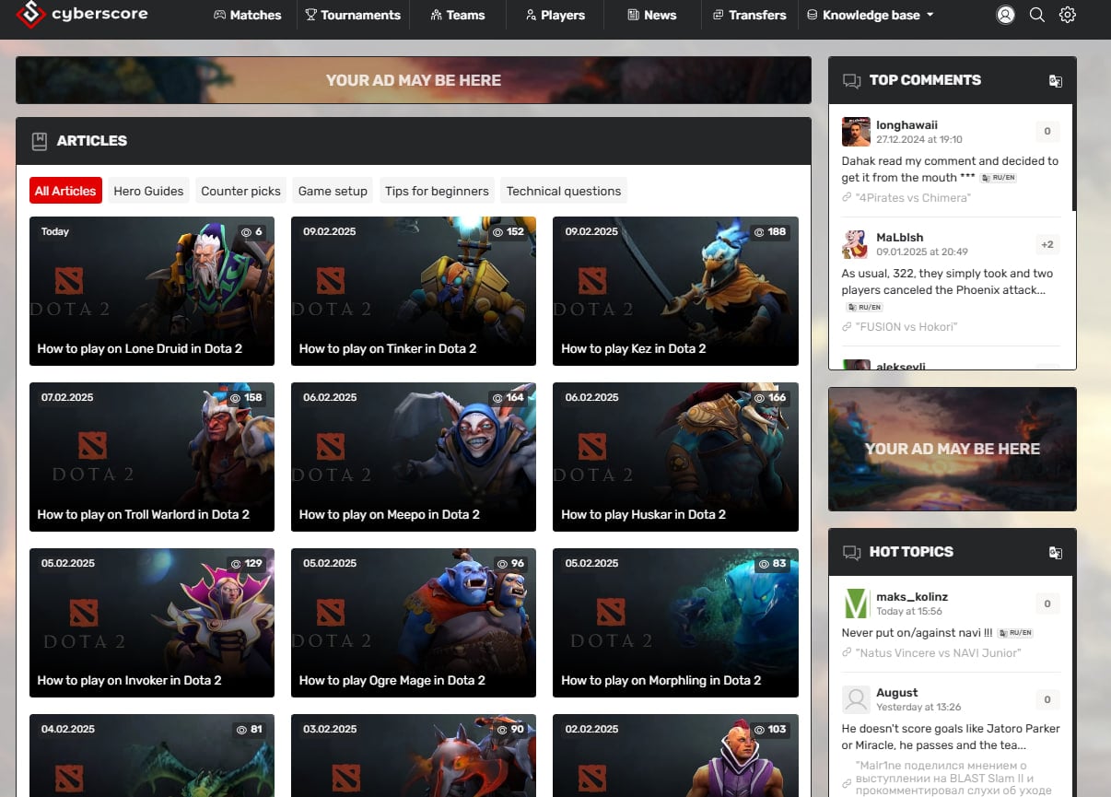Click the top "Your ad may be here" banner

point(414,80)
